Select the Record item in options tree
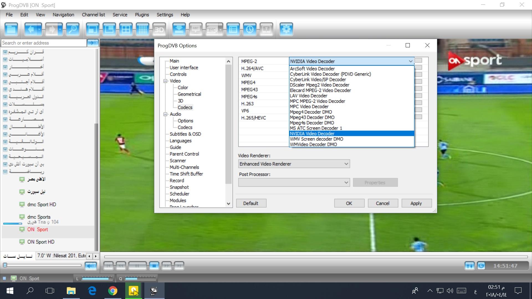532x299 pixels. tap(177, 181)
